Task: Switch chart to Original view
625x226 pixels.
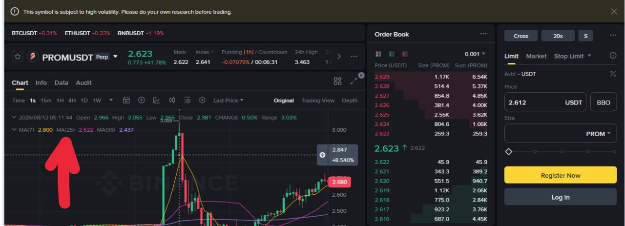Action: (x=284, y=101)
